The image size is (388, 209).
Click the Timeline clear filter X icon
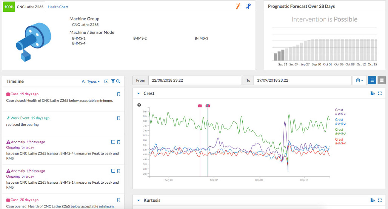tap(106, 81)
